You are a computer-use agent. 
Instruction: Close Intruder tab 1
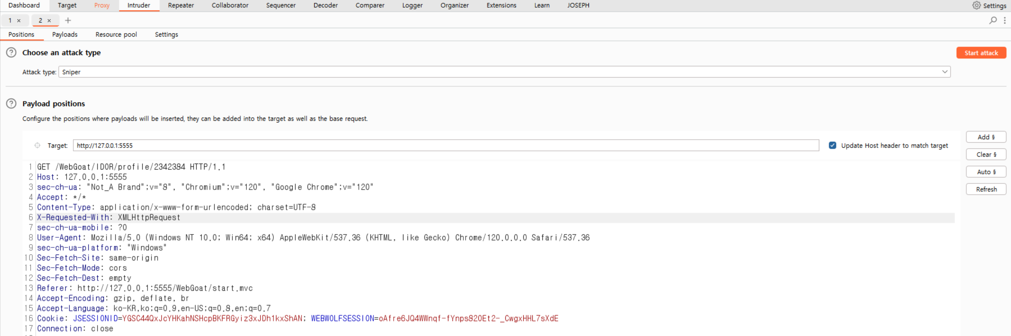click(19, 21)
